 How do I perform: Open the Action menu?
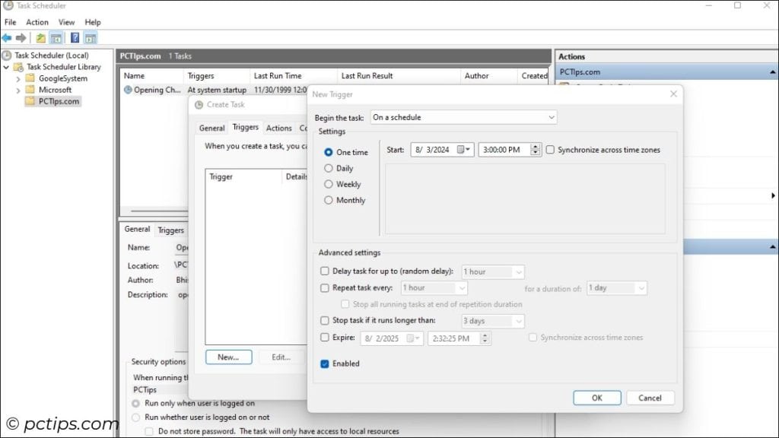[37, 21]
